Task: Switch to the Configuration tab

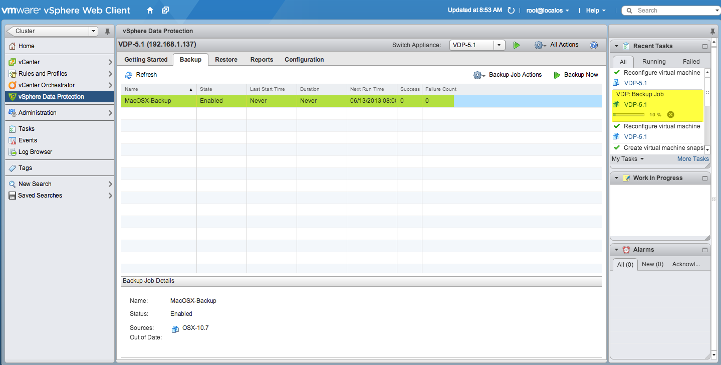Action: (304, 60)
